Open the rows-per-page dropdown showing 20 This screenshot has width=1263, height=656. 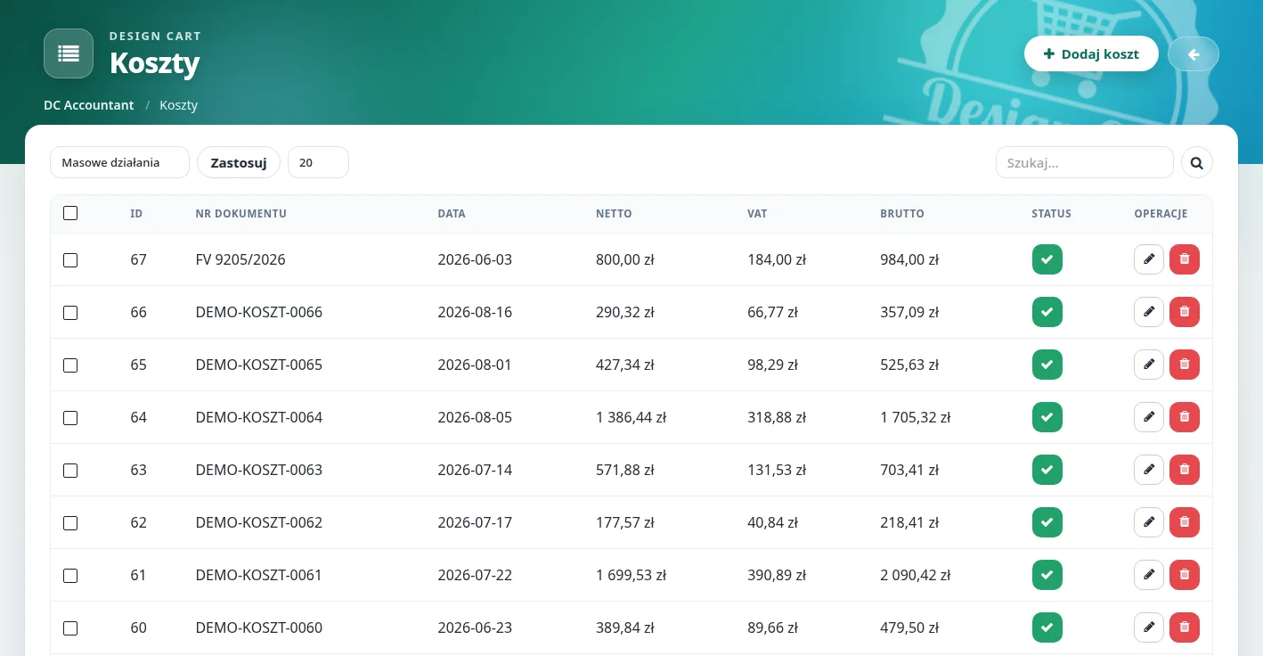(318, 162)
